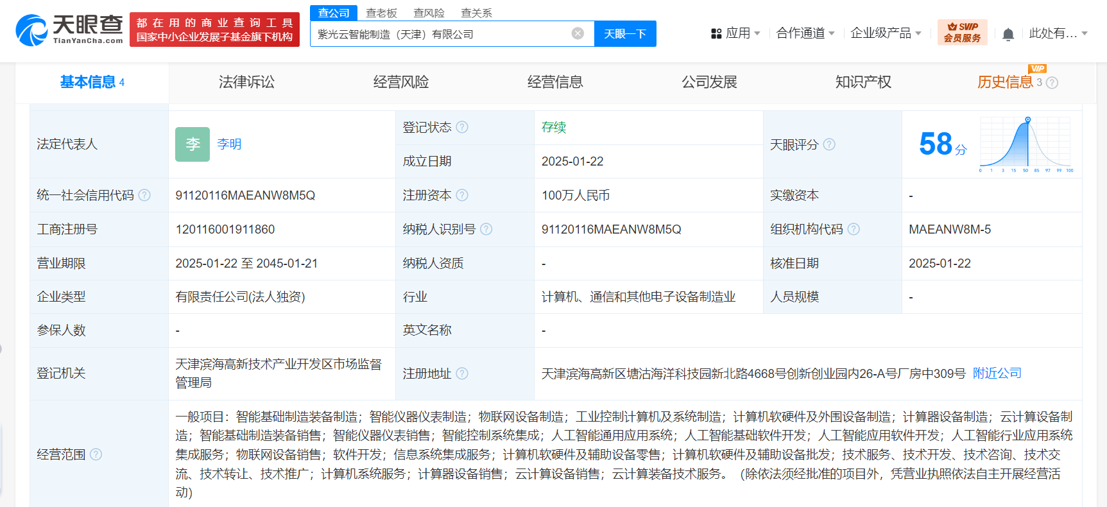Switch to the 法律诉讼 tab
Screen dimensions: 1107x507
[246, 82]
